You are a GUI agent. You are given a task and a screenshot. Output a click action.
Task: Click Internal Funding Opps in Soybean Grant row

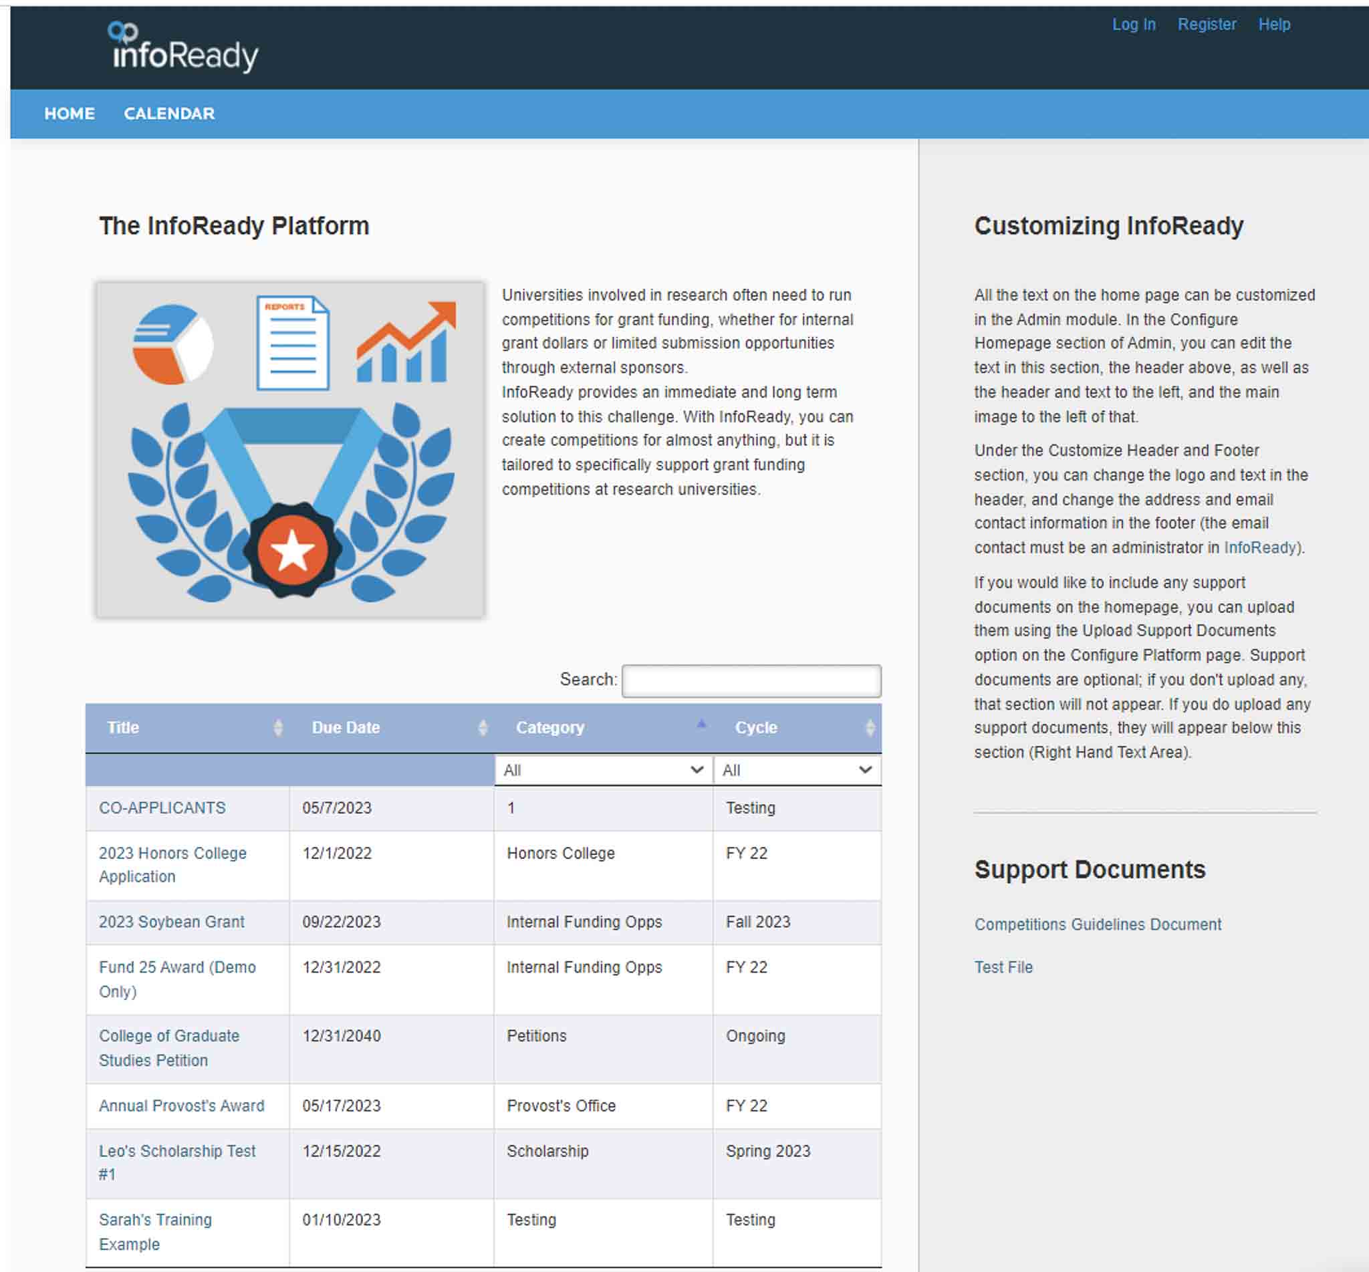pos(604,922)
